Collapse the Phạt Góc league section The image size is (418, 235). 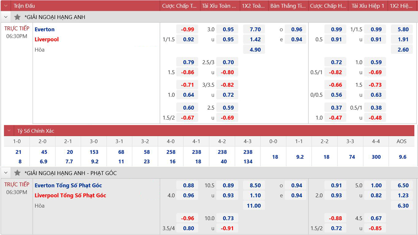coord(6,173)
